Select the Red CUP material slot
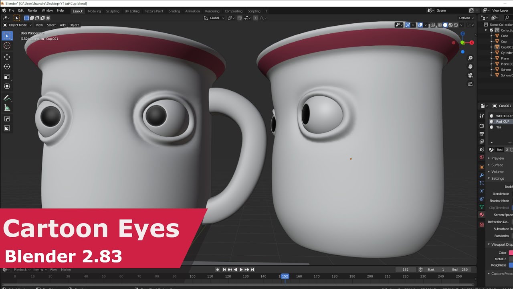The height and width of the screenshot is (289, 513). click(501, 122)
